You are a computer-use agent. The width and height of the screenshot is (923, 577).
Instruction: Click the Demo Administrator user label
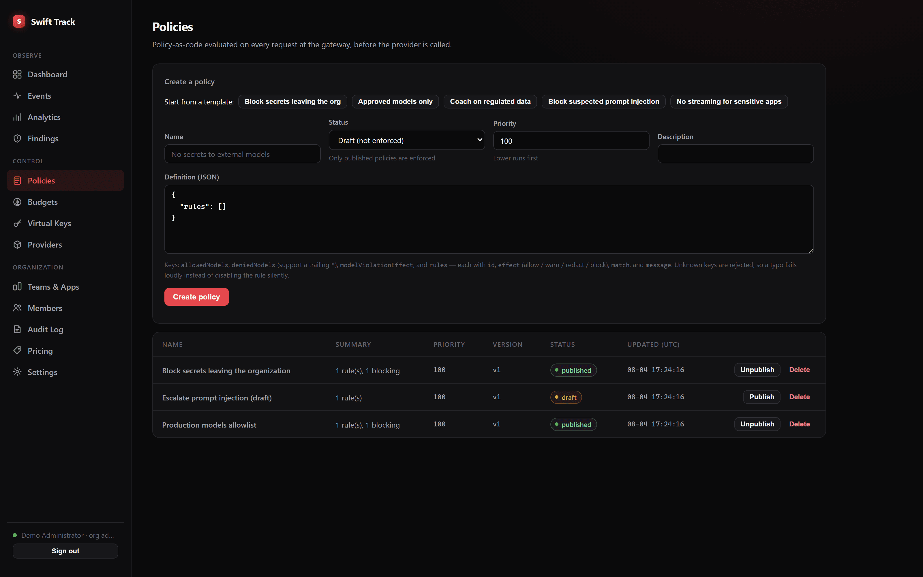(x=67, y=535)
